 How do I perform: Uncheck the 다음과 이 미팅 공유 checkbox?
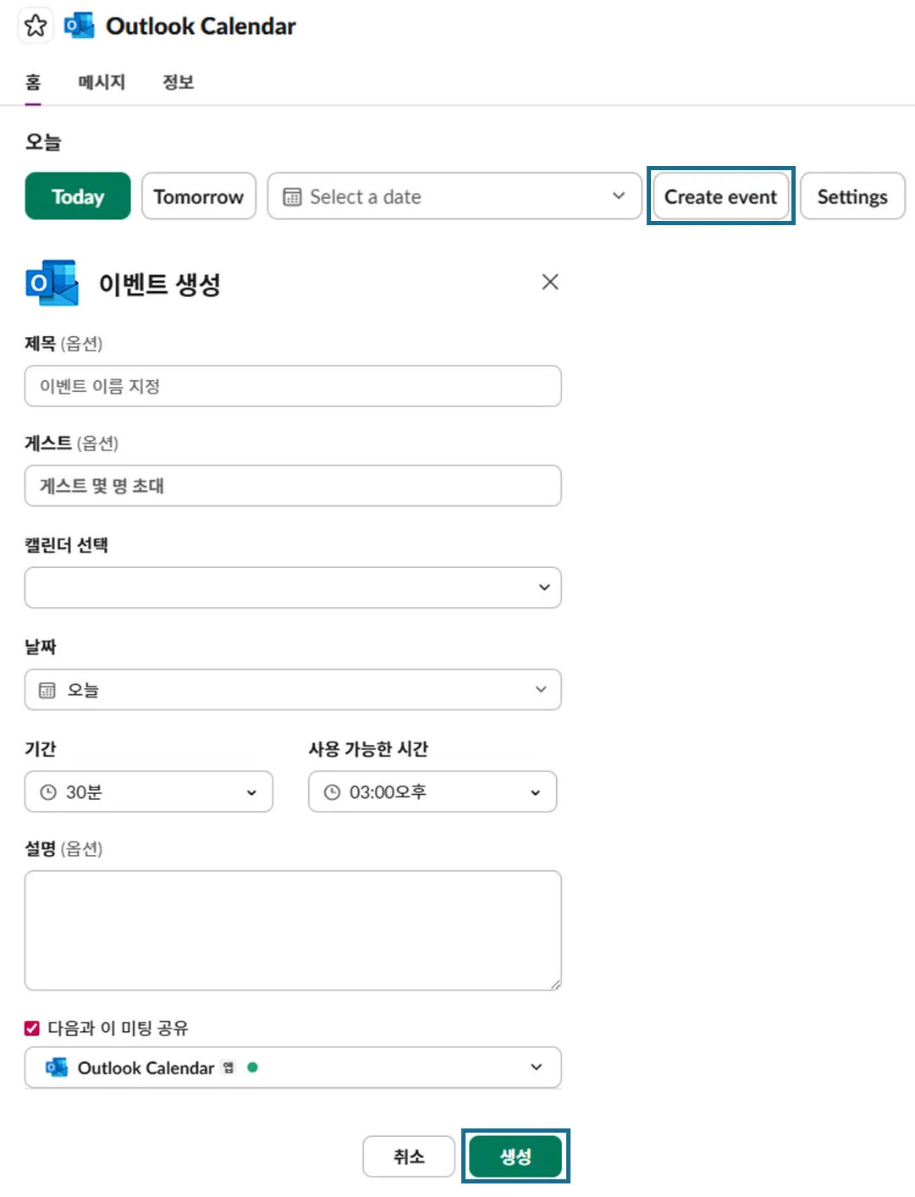tap(32, 1029)
